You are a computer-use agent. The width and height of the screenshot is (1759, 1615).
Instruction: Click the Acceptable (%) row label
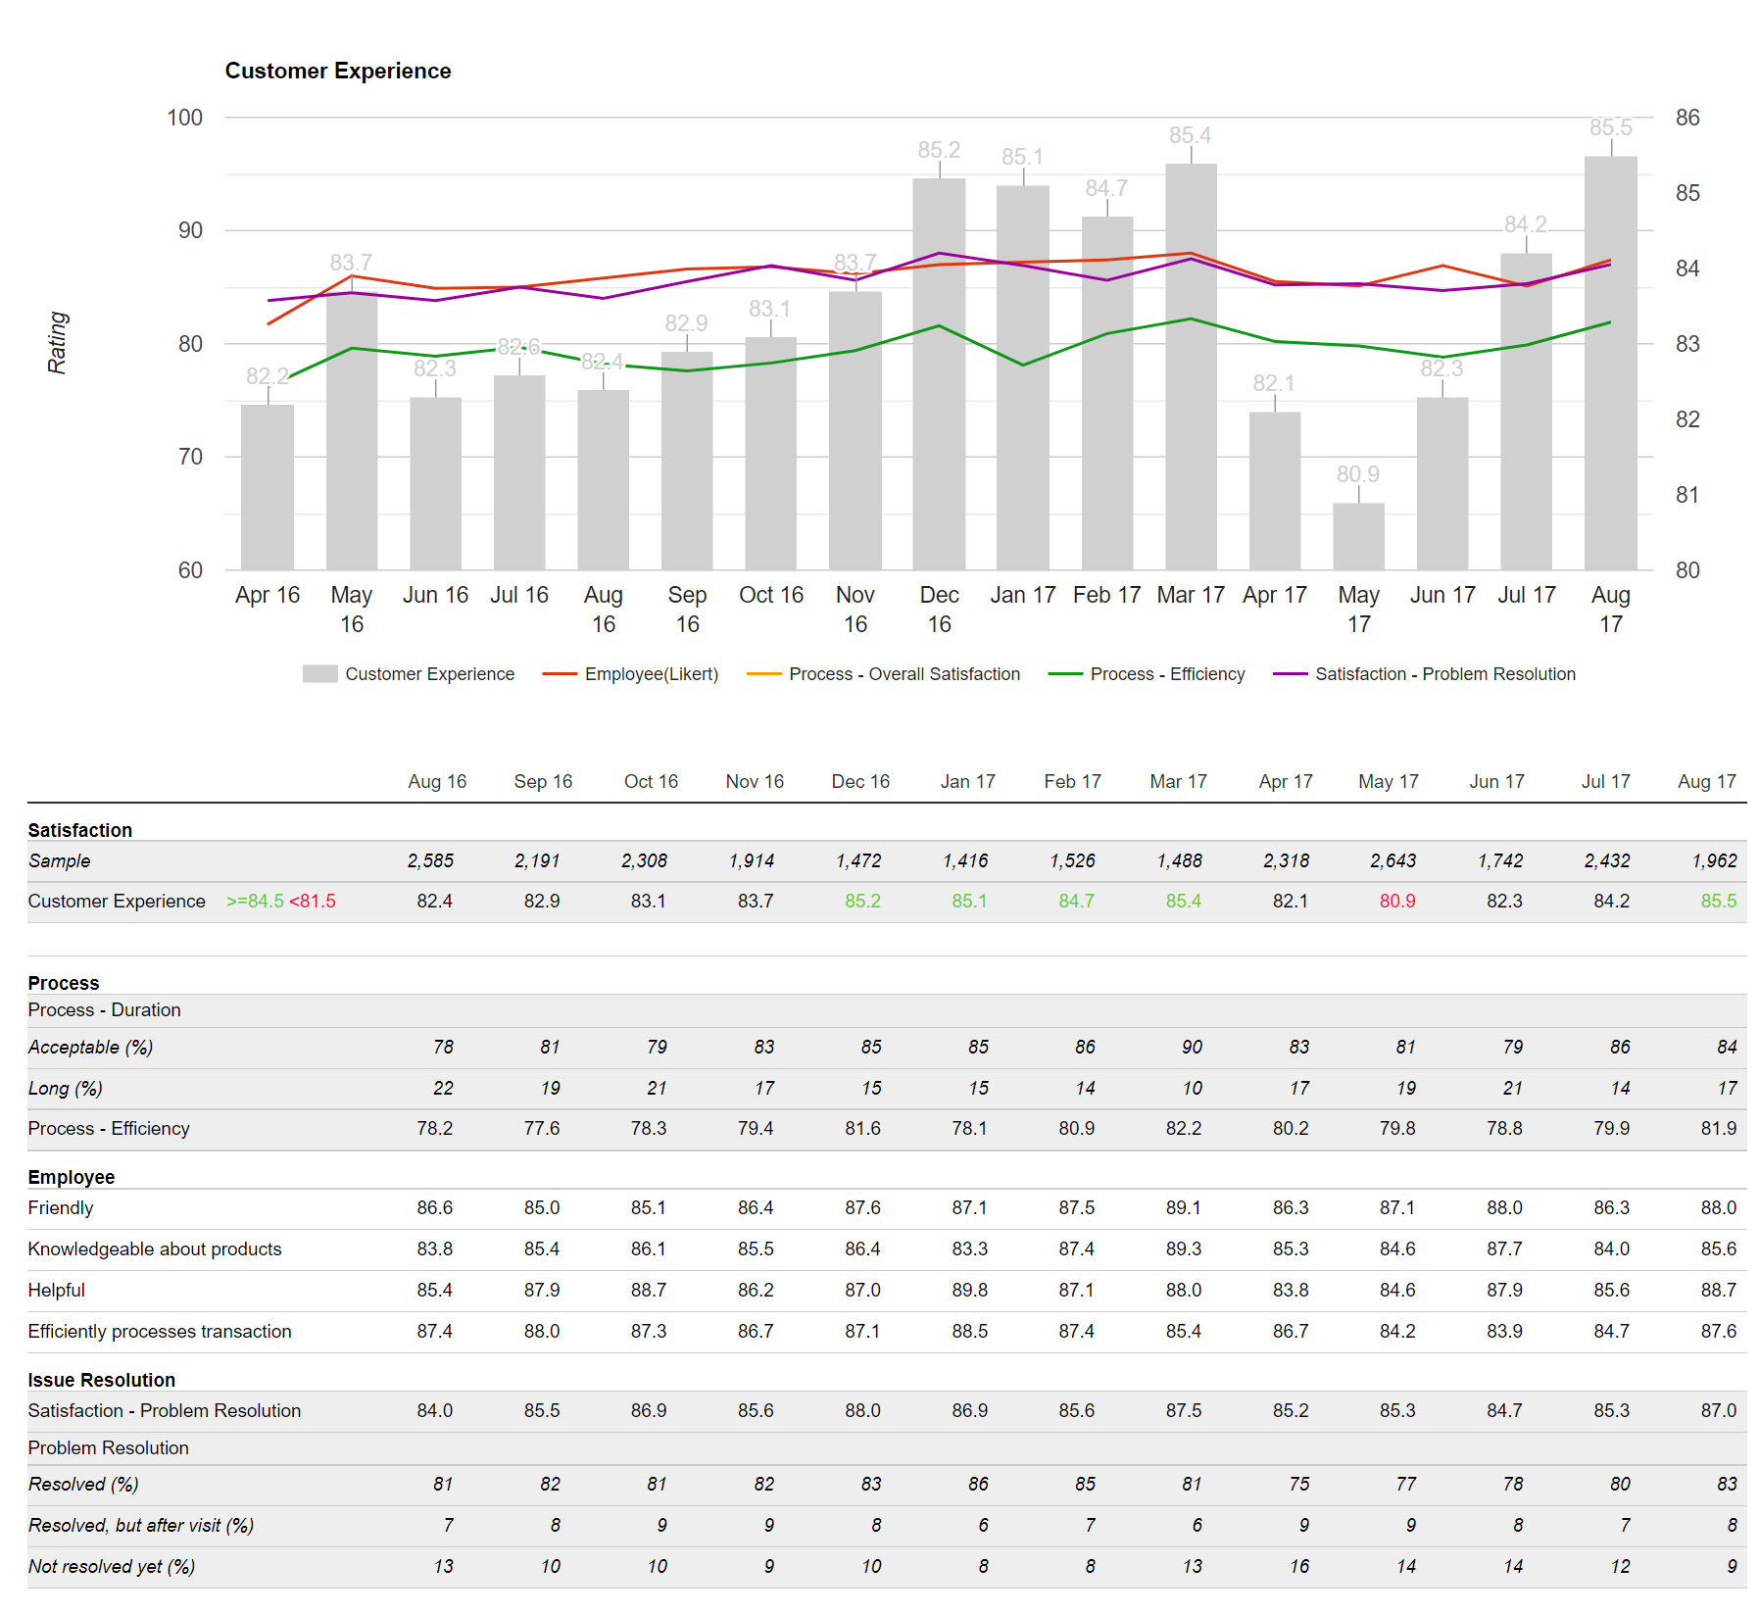(x=90, y=1047)
